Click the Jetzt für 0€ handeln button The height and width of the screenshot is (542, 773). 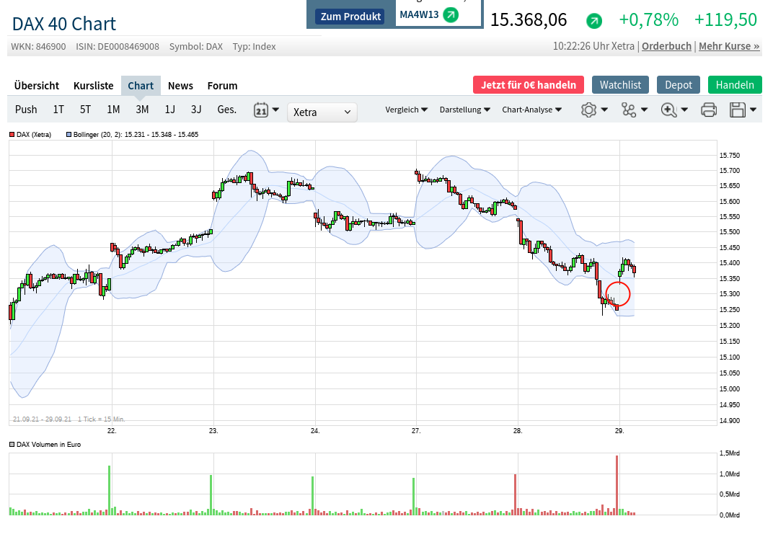pos(528,85)
